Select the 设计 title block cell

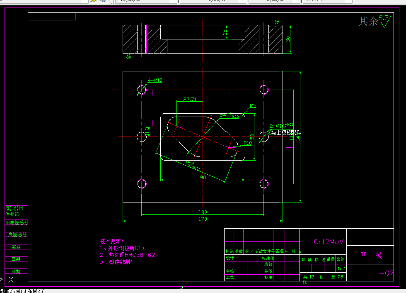[x=230, y=258]
